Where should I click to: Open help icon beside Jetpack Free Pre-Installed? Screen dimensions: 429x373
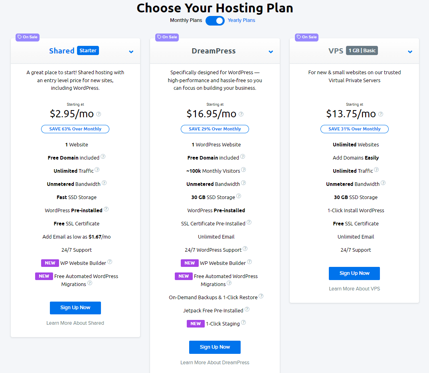click(x=247, y=309)
